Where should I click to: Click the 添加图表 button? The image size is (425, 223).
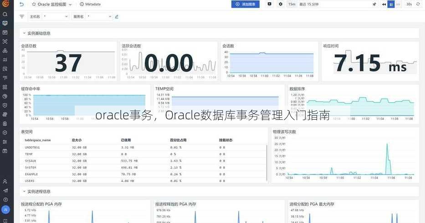(245, 5)
